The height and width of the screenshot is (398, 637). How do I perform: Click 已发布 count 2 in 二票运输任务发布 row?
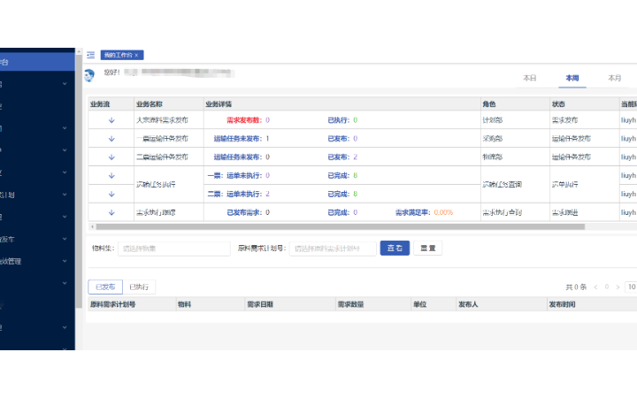pos(355,157)
